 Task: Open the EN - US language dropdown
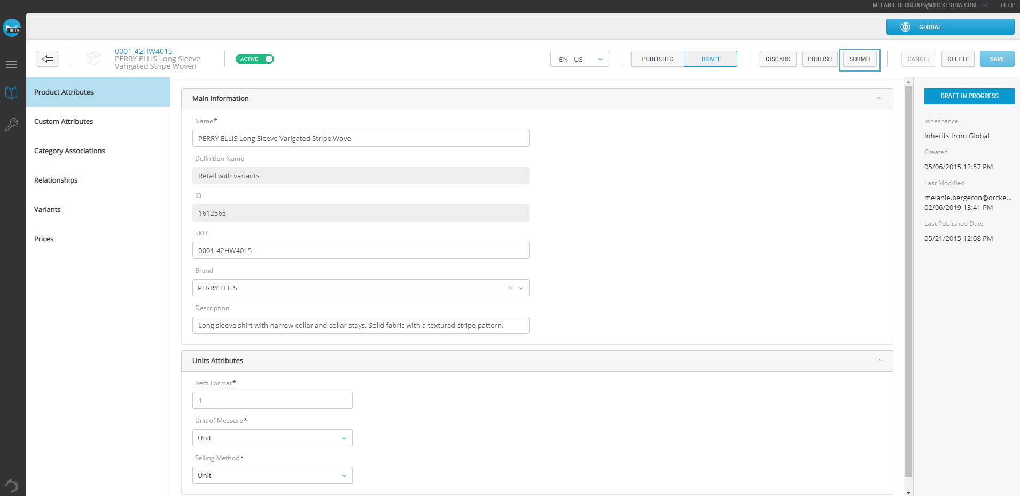coord(579,59)
